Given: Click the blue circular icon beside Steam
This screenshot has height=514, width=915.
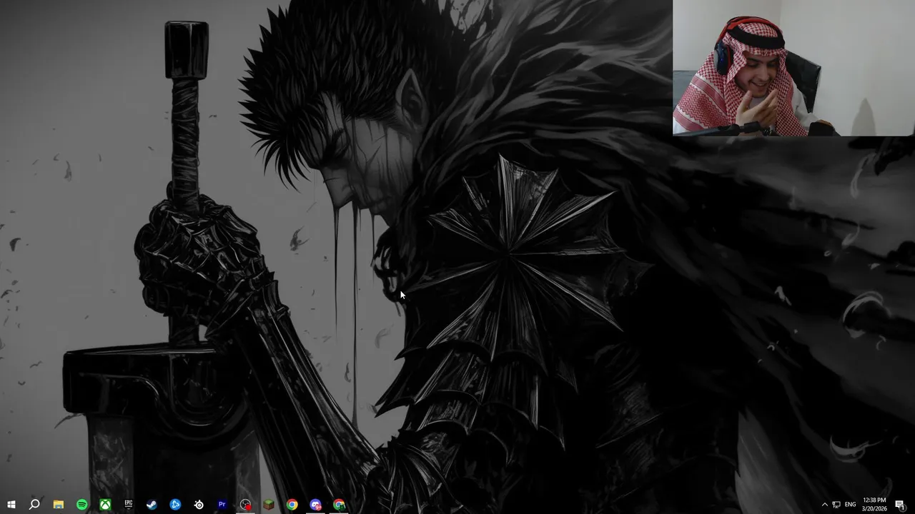Looking at the screenshot, I should click(x=175, y=505).
